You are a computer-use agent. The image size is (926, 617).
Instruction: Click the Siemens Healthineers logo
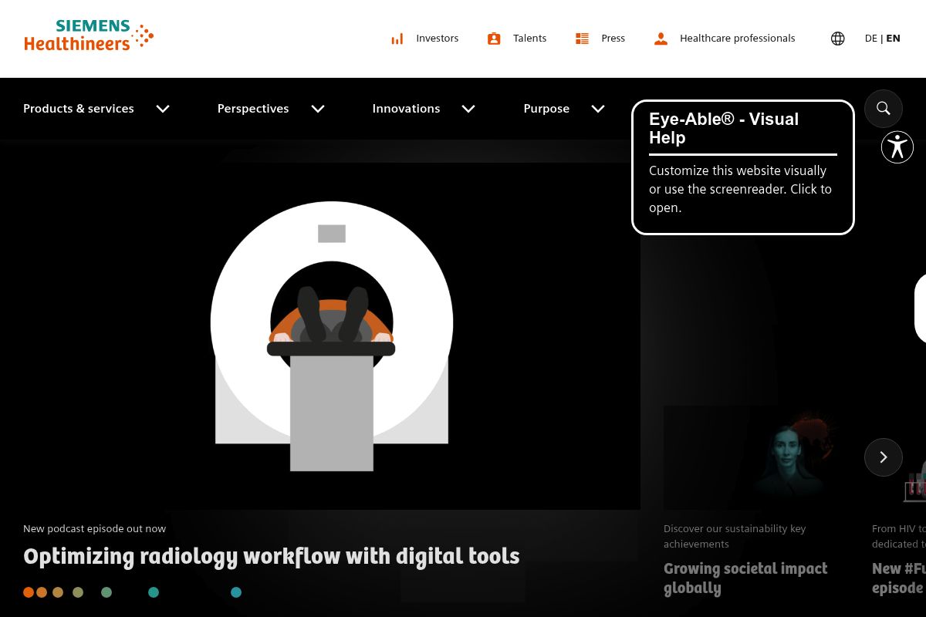[89, 36]
